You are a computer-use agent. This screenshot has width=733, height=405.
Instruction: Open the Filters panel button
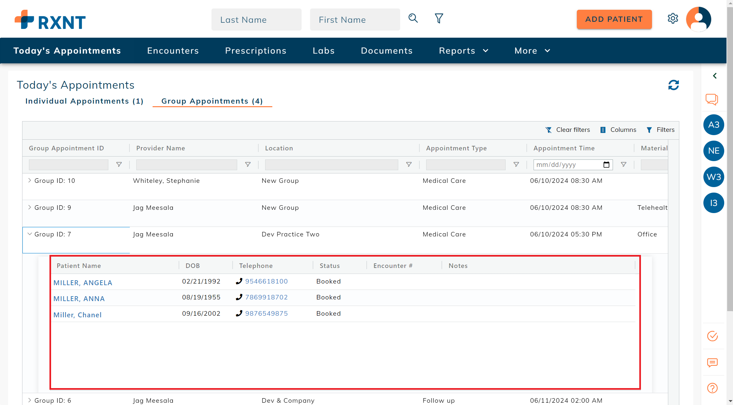click(660, 130)
